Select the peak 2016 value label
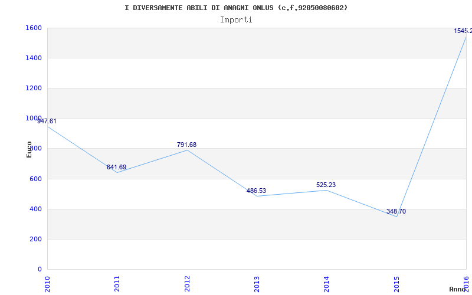Viewport: 472px width, 295px height. [463, 31]
